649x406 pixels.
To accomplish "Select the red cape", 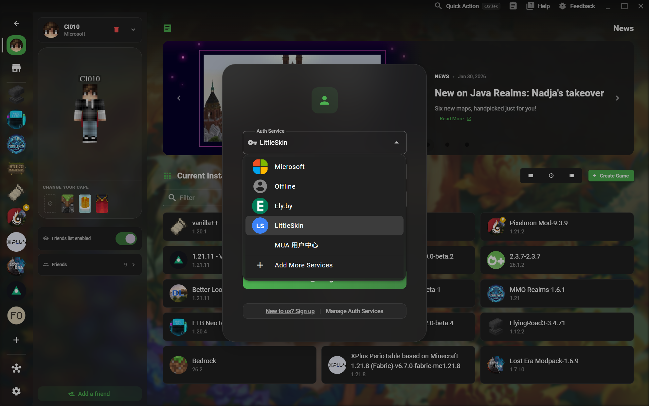I will (x=102, y=204).
